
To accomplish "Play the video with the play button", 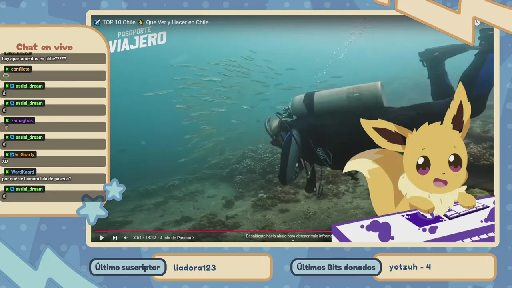I will [x=102, y=238].
